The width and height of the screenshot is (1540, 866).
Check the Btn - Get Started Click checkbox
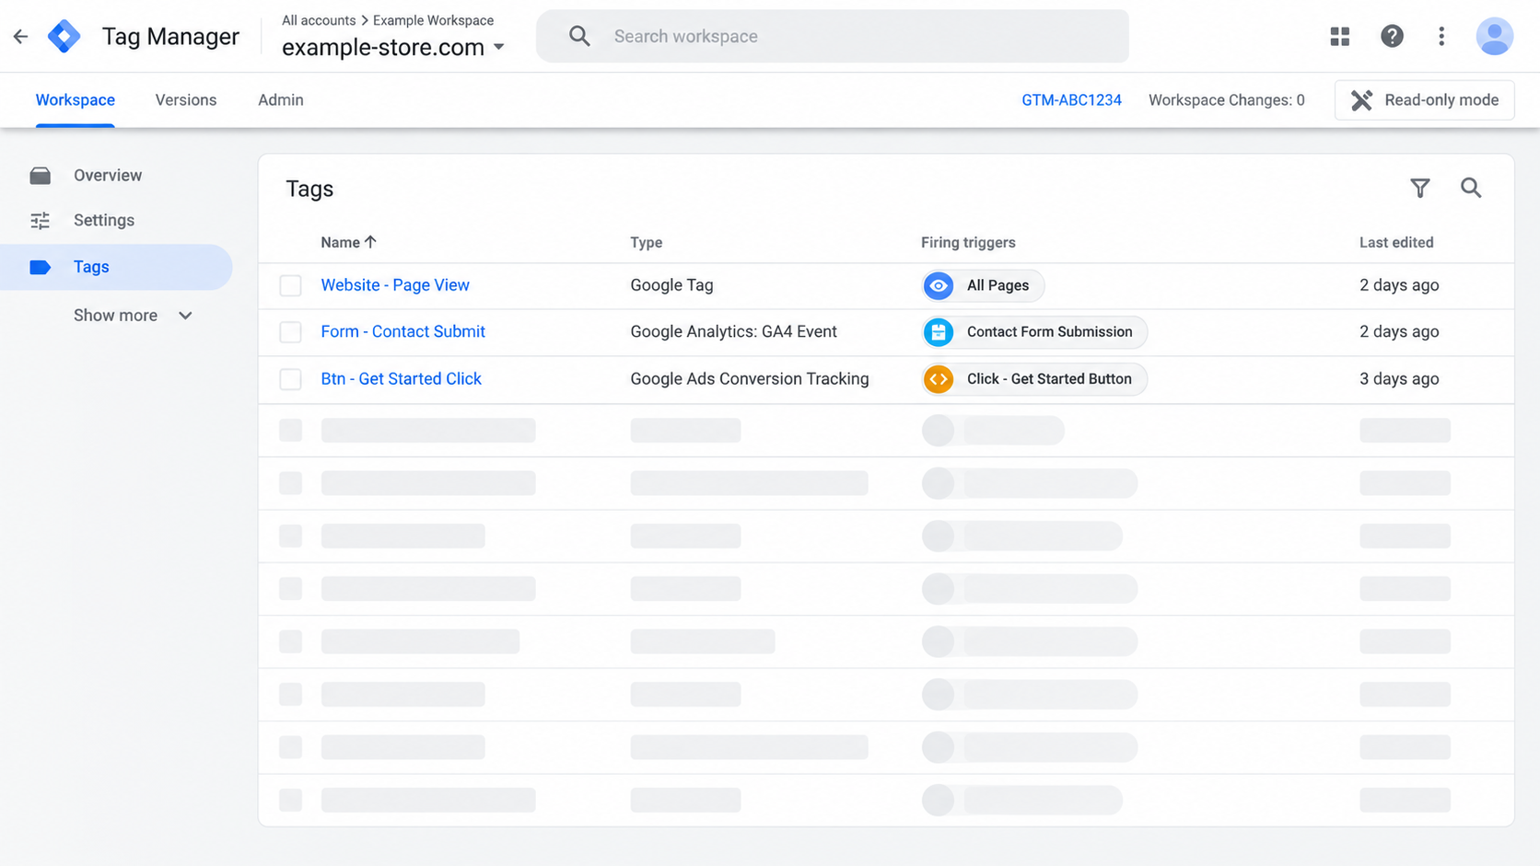pyautogui.click(x=291, y=379)
